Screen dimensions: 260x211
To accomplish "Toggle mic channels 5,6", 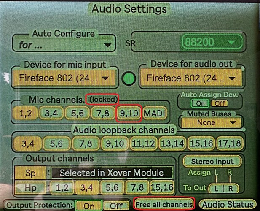I will click(77, 113).
